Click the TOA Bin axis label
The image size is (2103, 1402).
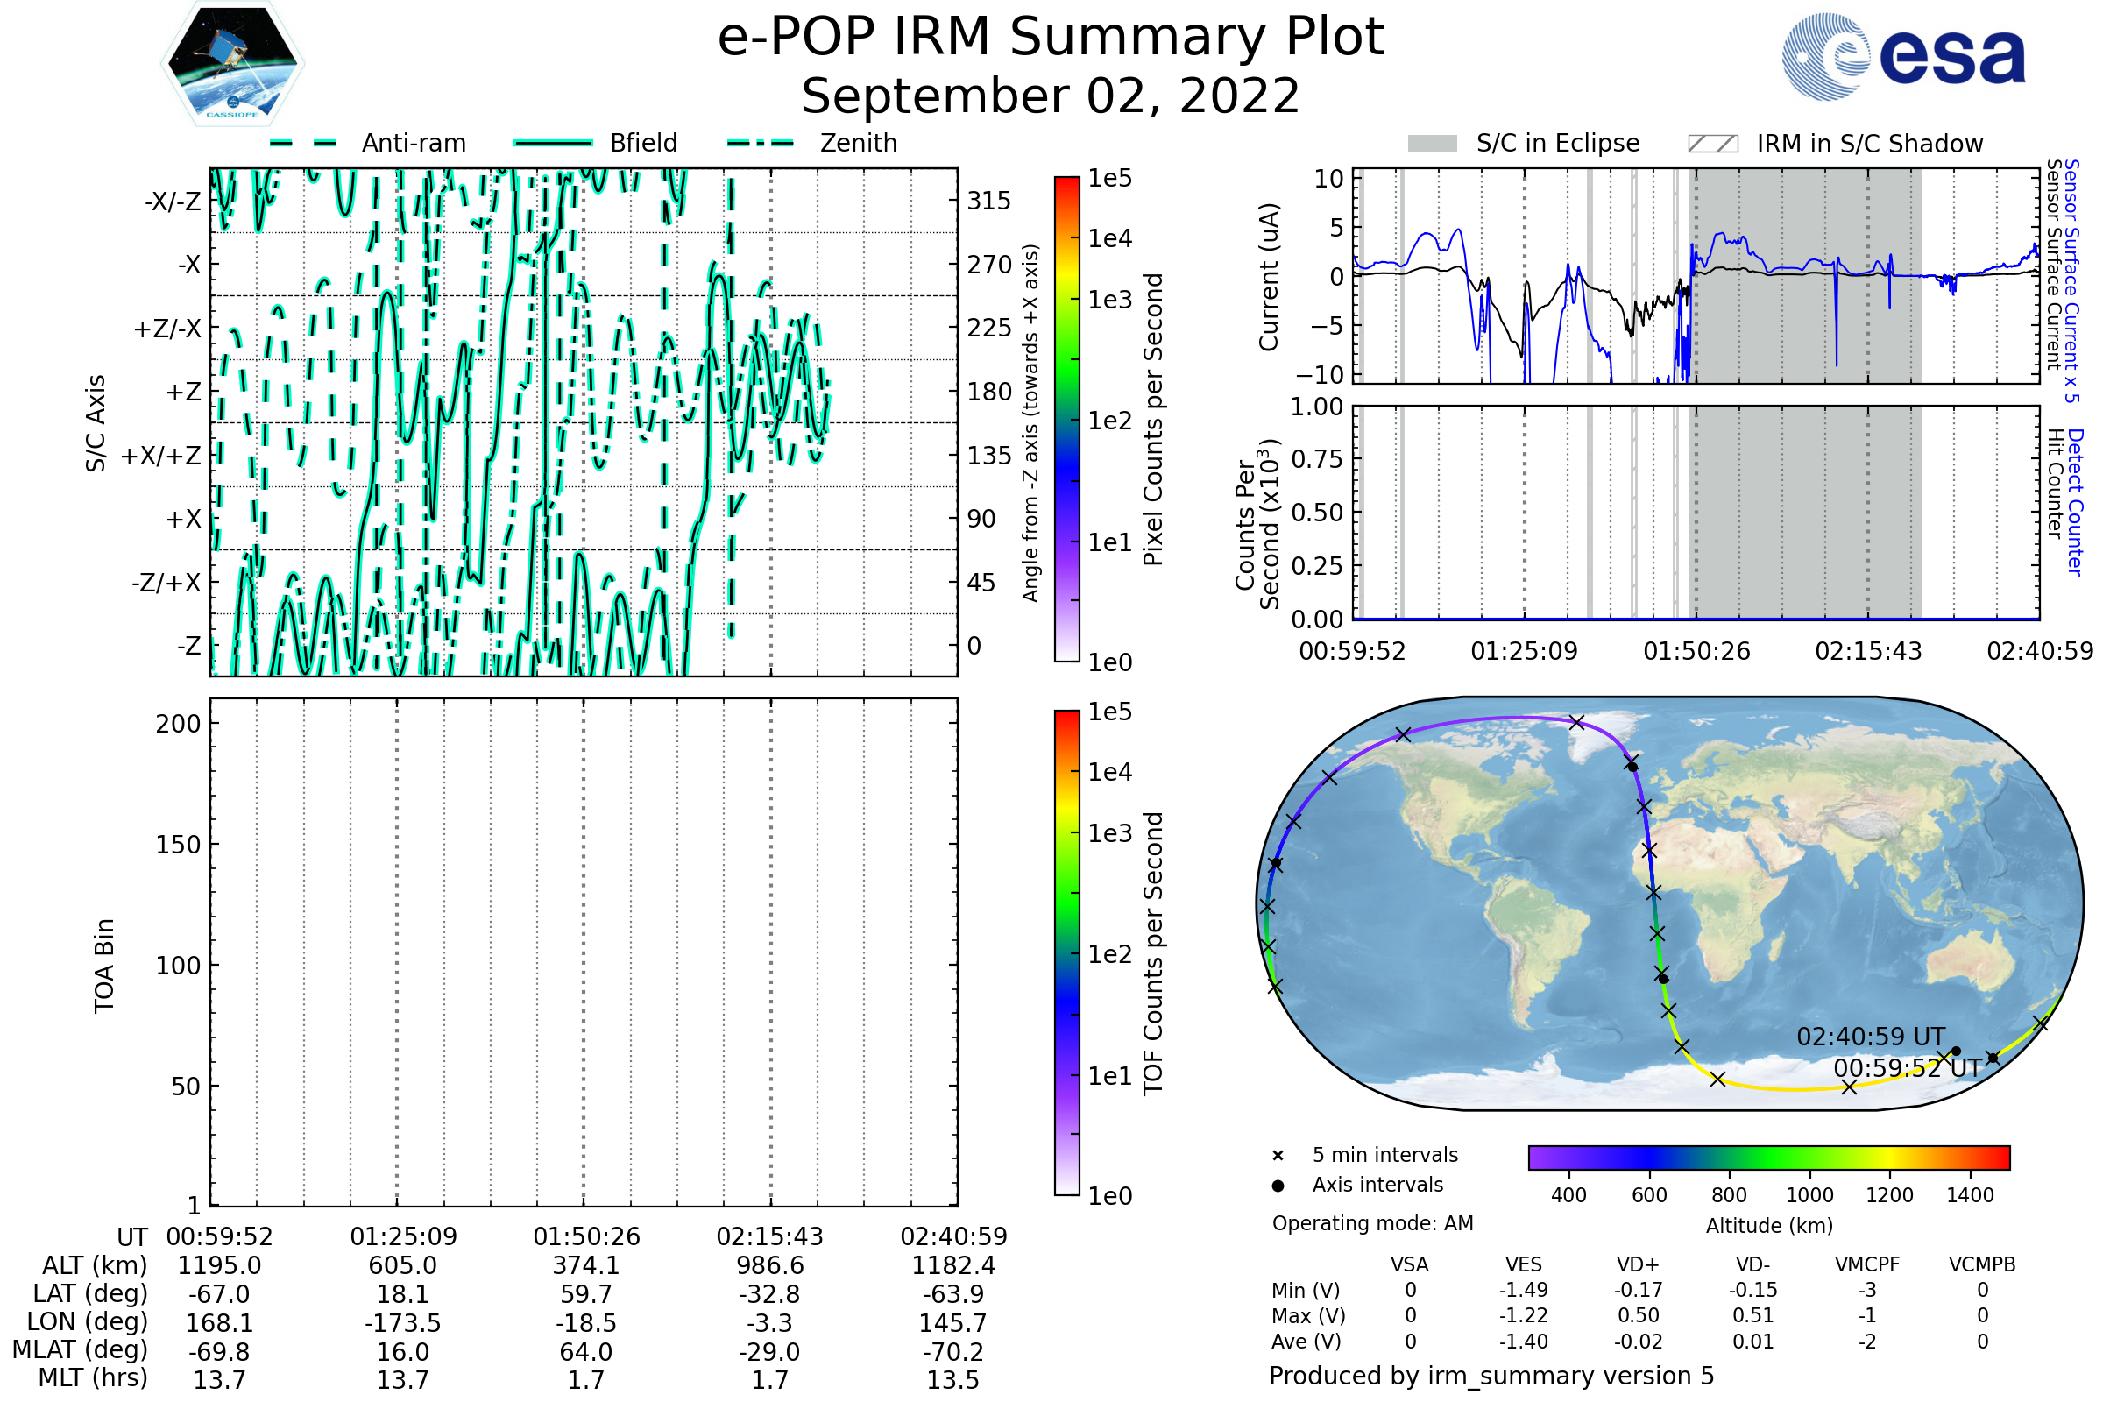tap(104, 966)
